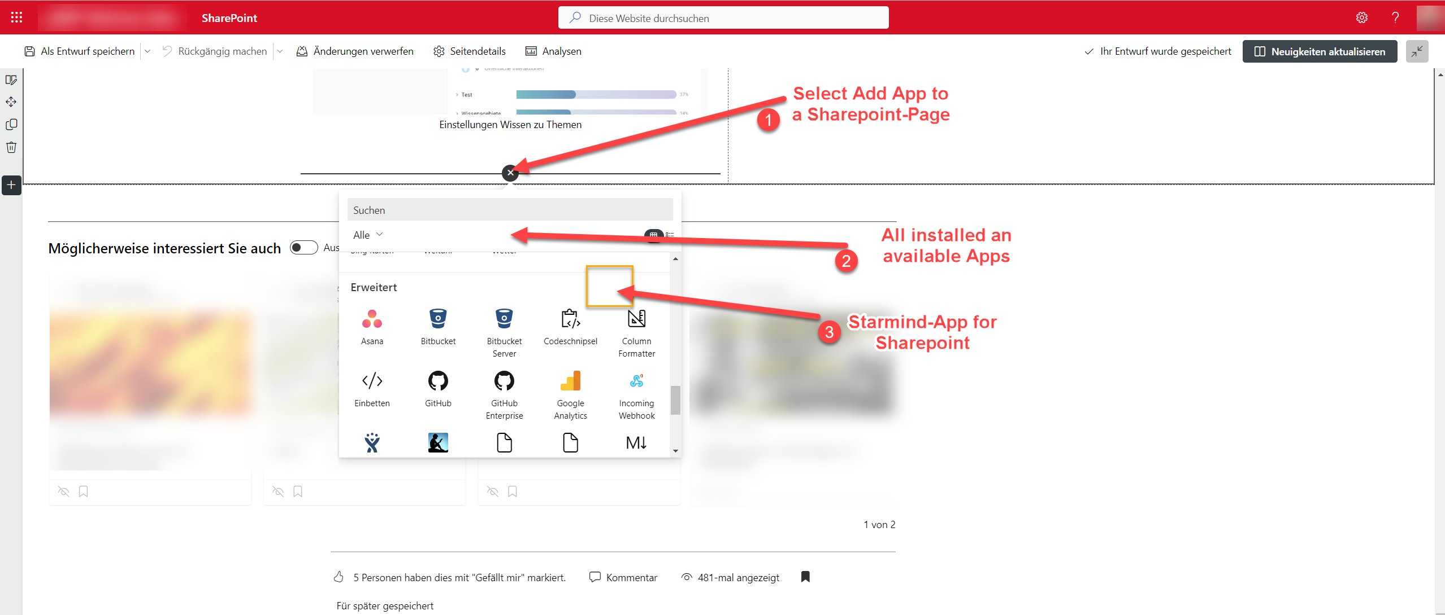Image resolution: width=1445 pixels, height=615 pixels.
Task: Collapse the edit view with arrows button
Action: click(1417, 51)
